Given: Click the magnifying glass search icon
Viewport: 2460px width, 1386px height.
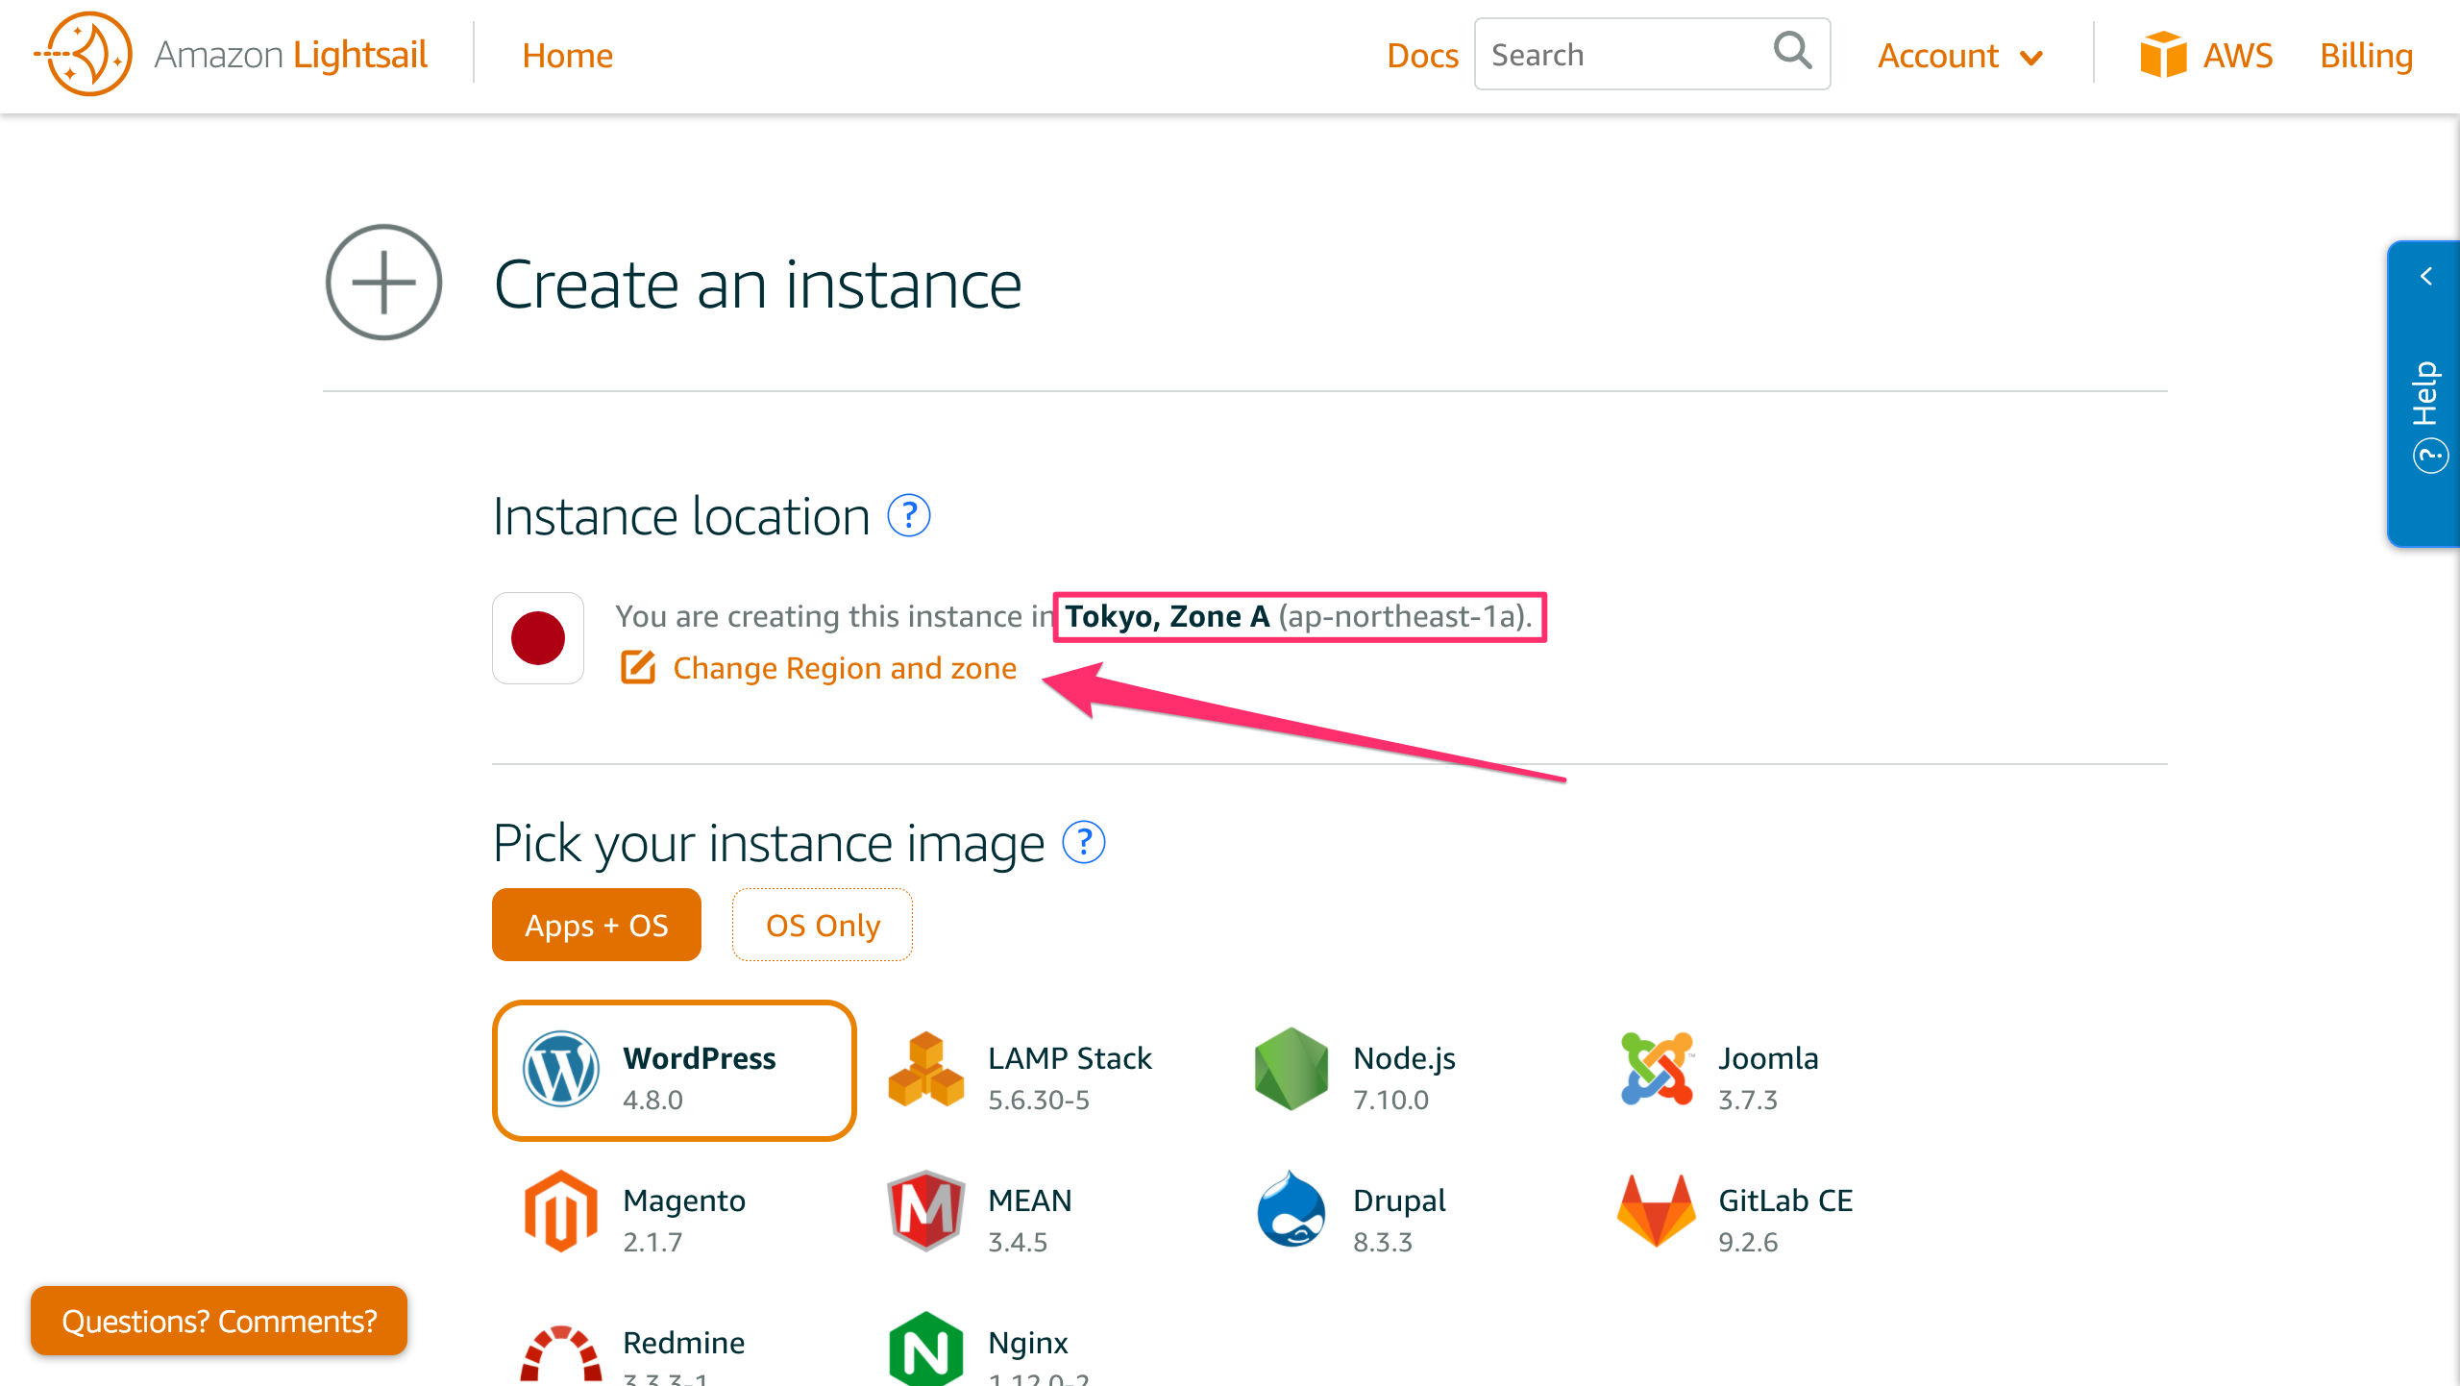Looking at the screenshot, I should click(1792, 51).
